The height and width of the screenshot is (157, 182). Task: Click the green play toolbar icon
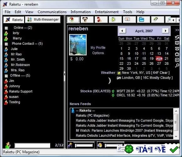(x=115, y=20)
